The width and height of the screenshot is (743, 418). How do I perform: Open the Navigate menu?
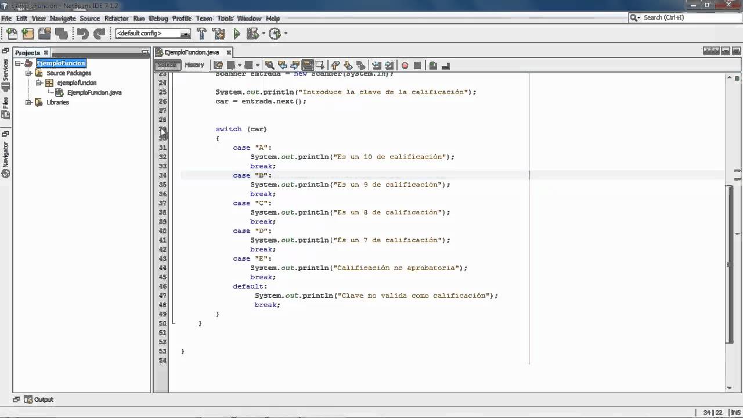(63, 19)
